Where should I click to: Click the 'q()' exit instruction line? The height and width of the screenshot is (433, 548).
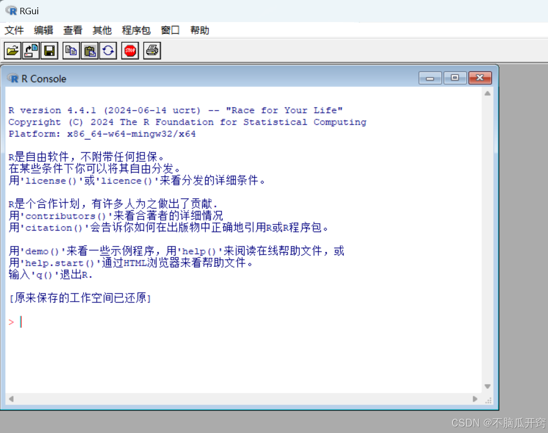[51, 275]
